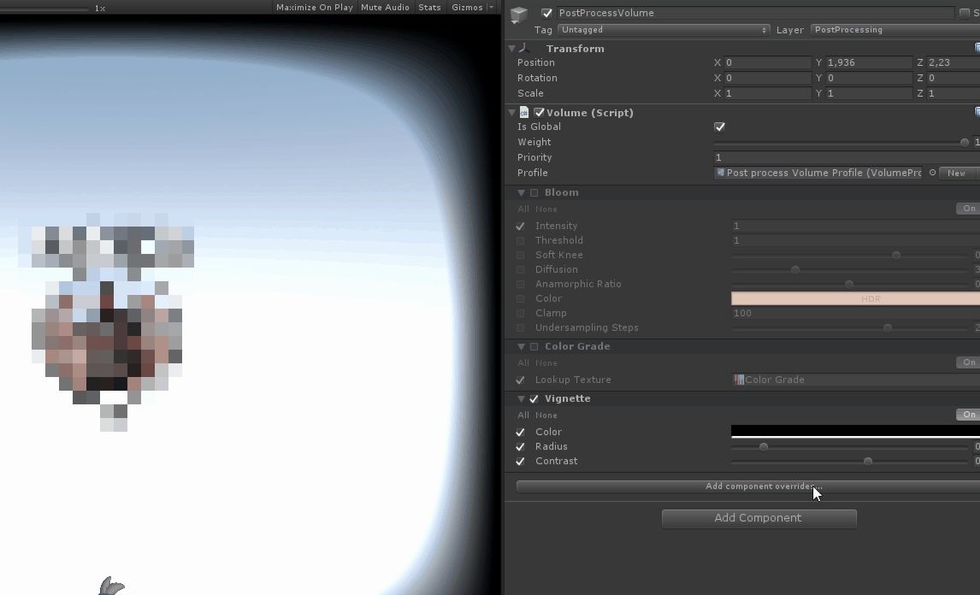Open the Stats overlay in Game view
Viewport: 980px width, 595px height.
[430, 7]
